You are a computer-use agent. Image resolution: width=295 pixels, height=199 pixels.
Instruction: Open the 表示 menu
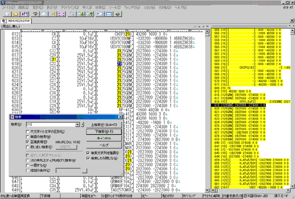pos(52,8)
